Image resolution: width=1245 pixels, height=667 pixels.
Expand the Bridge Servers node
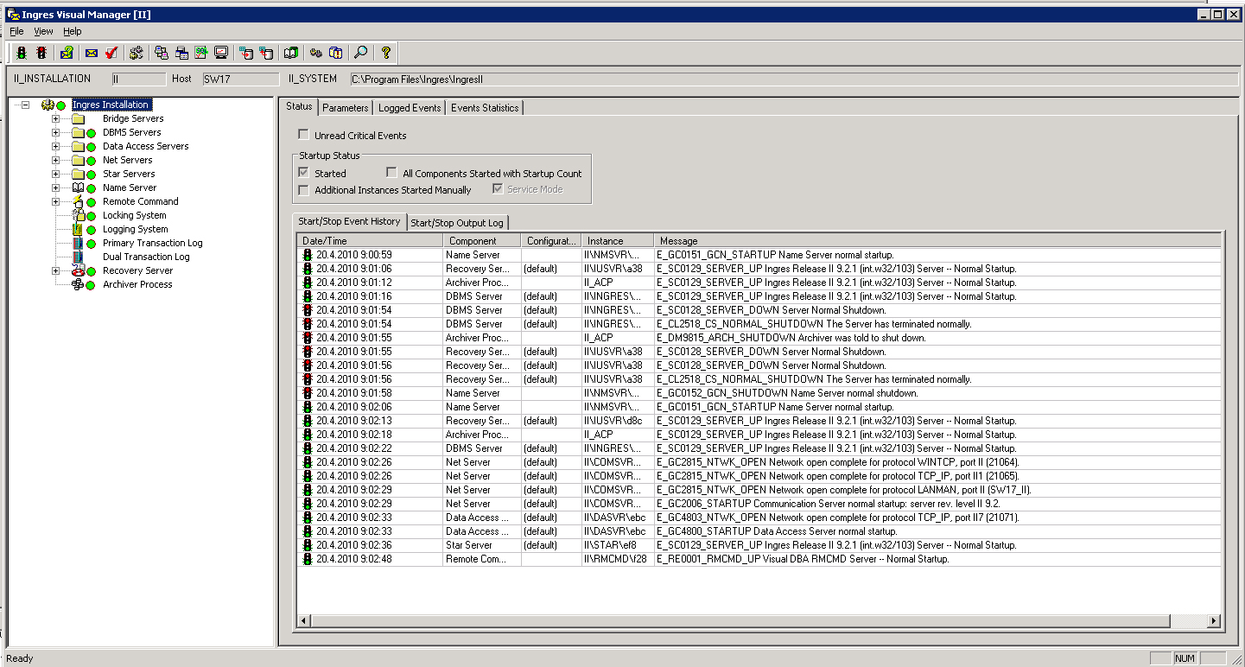click(x=55, y=118)
